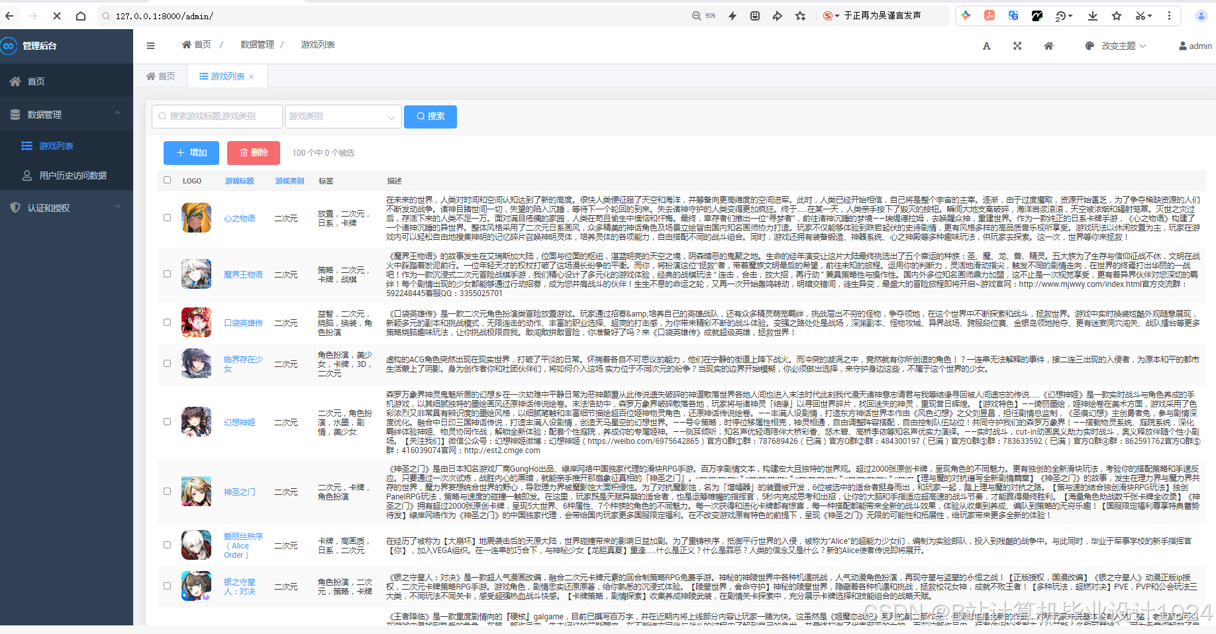Click the red 删除 delete button
This screenshot has width=1216, height=634.
pos(254,153)
